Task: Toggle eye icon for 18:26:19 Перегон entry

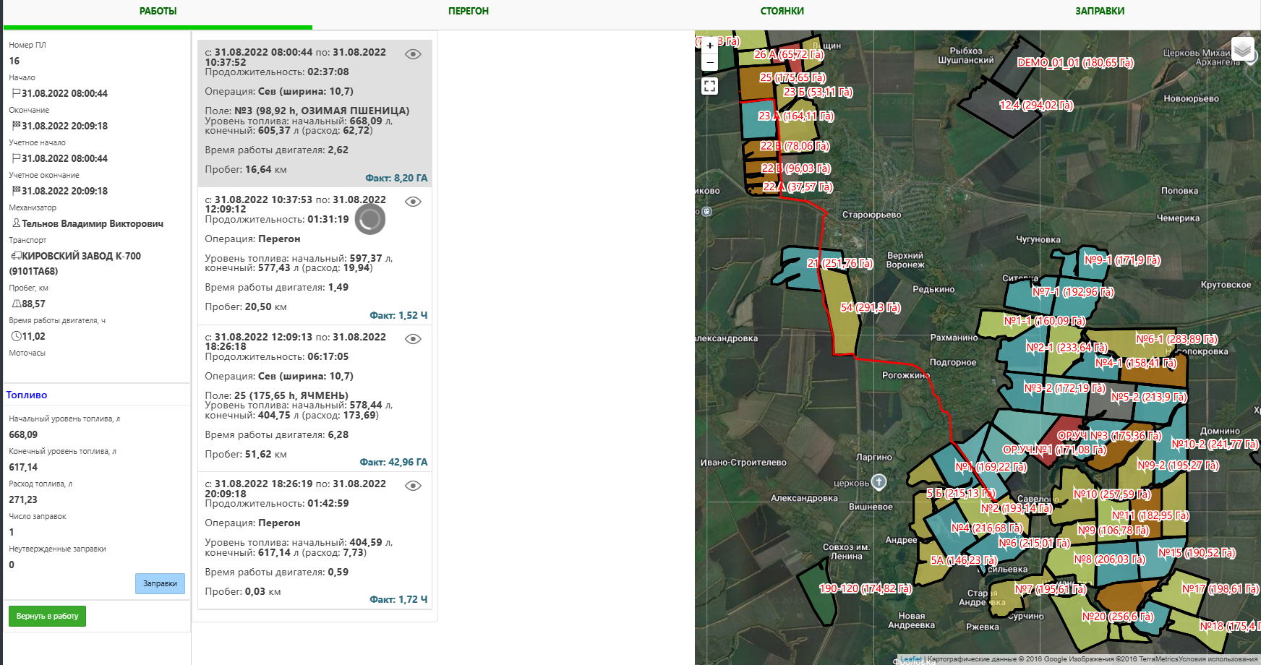Action: (413, 486)
